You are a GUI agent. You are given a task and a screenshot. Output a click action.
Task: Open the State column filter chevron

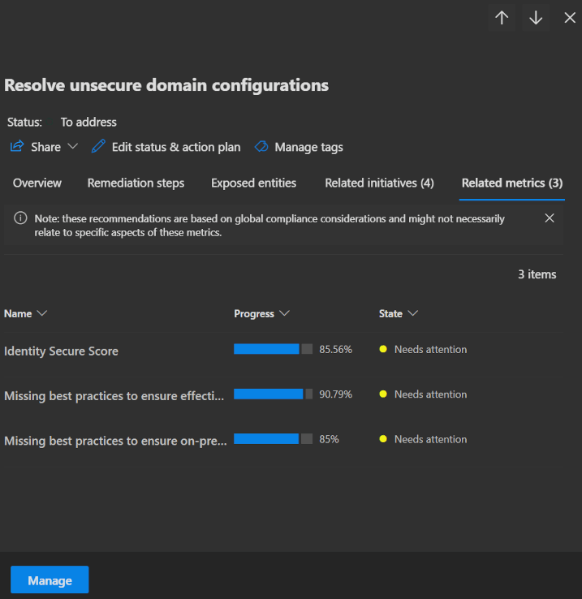413,313
